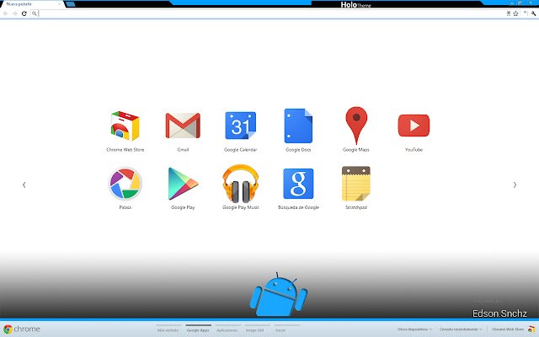Click the Chrome Web Store icon in bottom bar

(531, 329)
